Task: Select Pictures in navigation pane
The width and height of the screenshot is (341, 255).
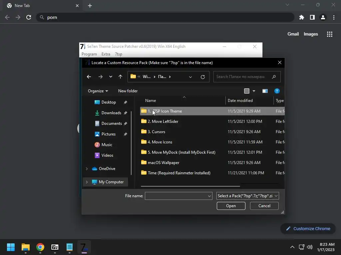Action: pos(108,134)
